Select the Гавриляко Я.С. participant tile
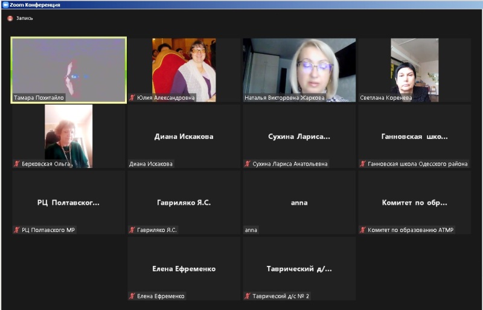The width and height of the screenshot is (483, 310). click(x=184, y=202)
